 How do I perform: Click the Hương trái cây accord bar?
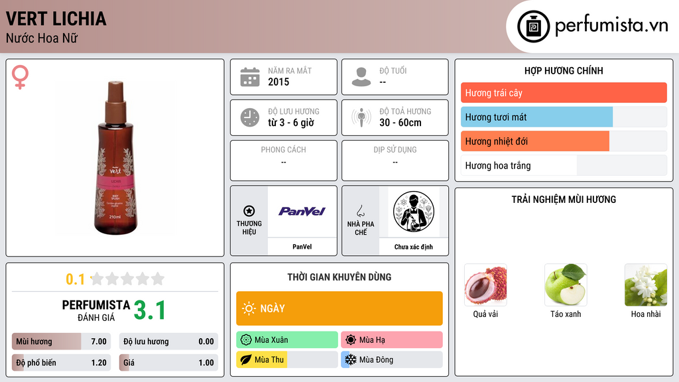tap(564, 93)
